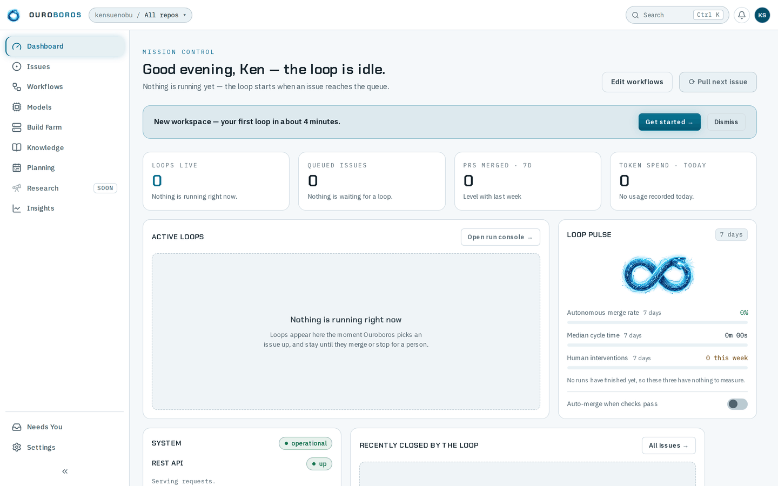Collapse the sidebar with double chevron
The width and height of the screenshot is (778, 486).
pos(65,471)
